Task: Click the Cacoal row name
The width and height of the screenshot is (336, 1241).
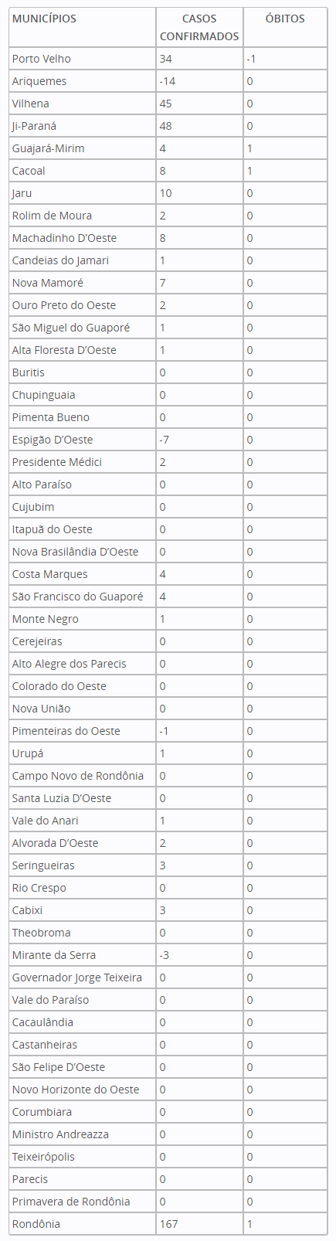Action: (29, 171)
